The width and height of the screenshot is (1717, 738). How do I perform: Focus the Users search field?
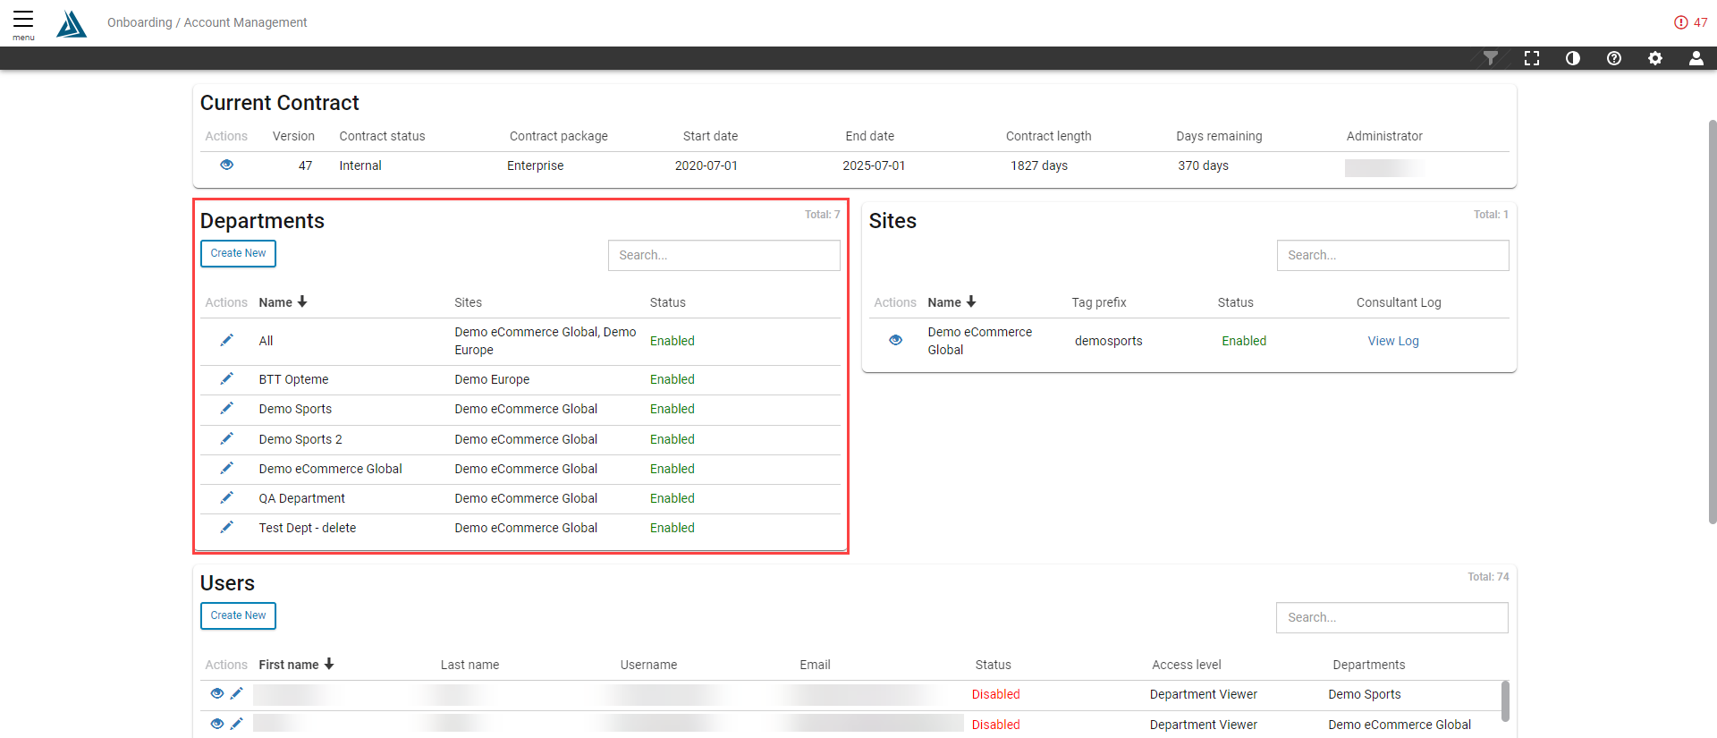point(1392,617)
